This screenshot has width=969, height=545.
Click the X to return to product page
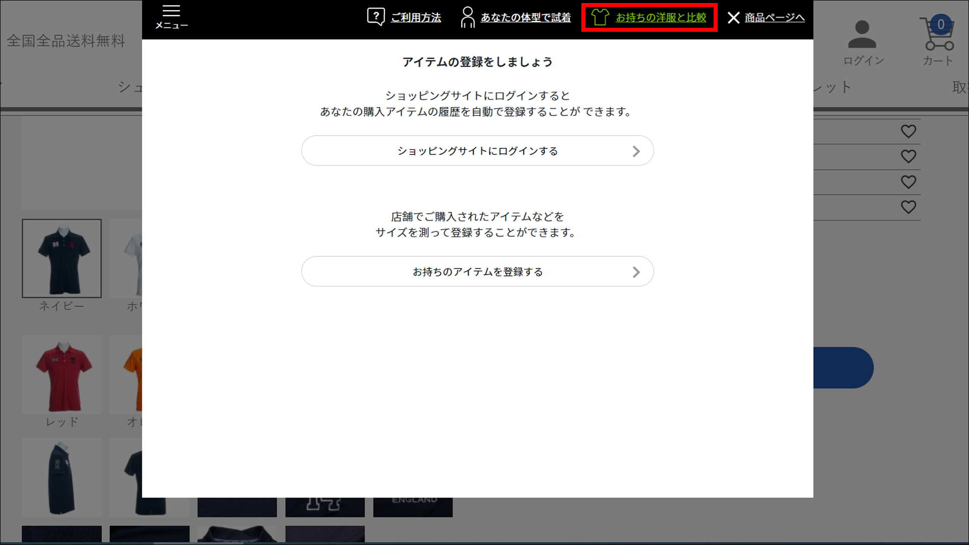pos(733,18)
